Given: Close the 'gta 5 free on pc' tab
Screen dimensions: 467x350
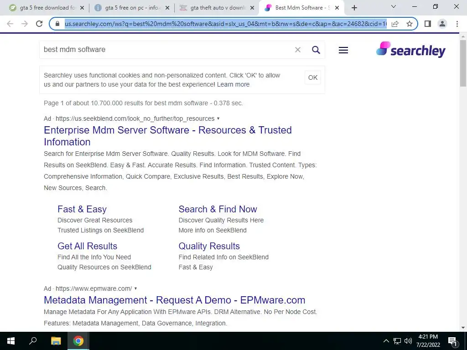Looking at the screenshot, I should pyautogui.click(x=167, y=8).
